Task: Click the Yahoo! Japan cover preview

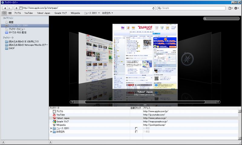Action: [x=145, y=56]
